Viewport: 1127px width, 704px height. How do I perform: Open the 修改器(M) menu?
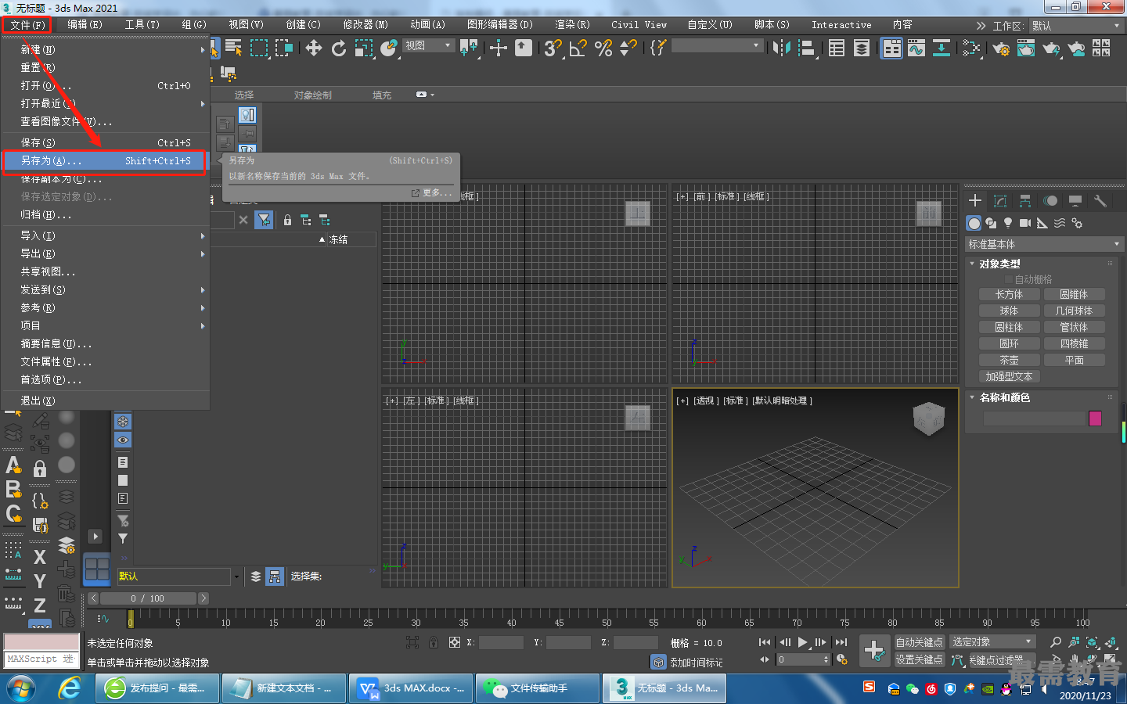click(365, 25)
